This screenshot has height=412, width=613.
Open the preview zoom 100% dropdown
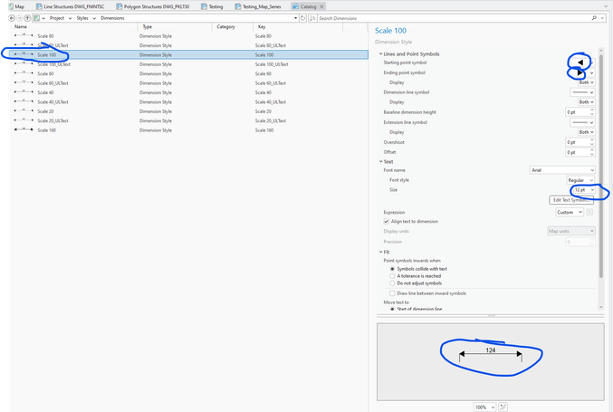click(x=484, y=407)
